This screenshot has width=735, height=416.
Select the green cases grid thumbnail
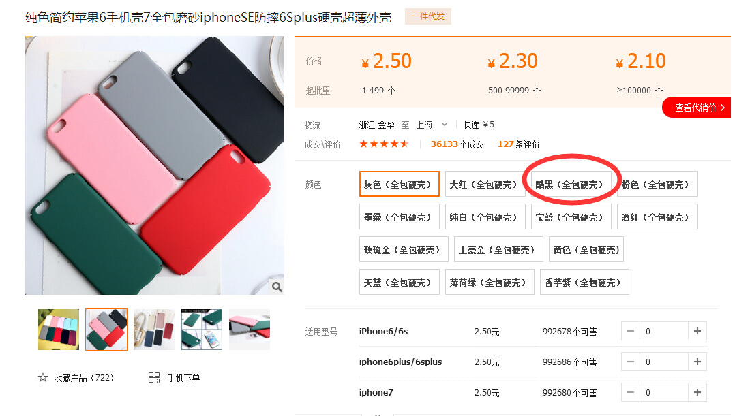tap(202, 330)
